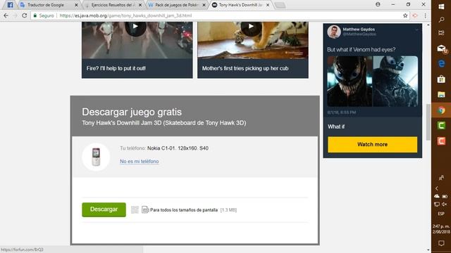The width and height of the screenshot is (451, 253).
Task: Open the People icon in taskbar
Action: tap(441, 178)
